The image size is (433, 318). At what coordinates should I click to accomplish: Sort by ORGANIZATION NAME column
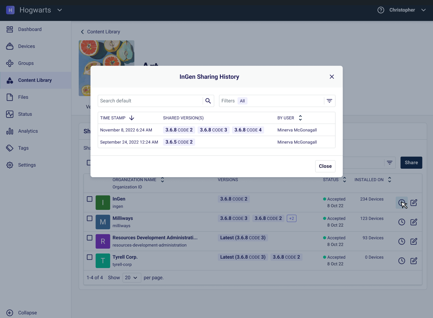(162, 180)
